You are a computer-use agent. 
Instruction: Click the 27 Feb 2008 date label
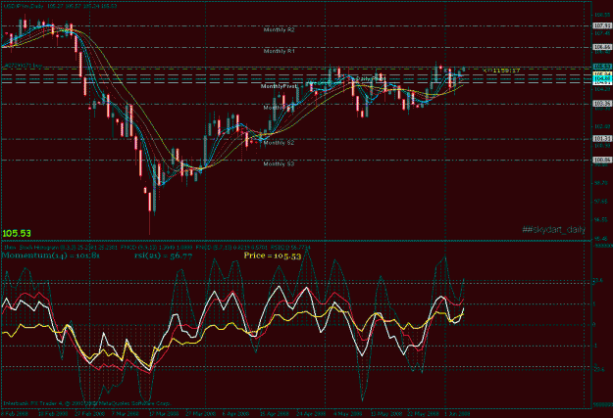(x=89, y=414)
